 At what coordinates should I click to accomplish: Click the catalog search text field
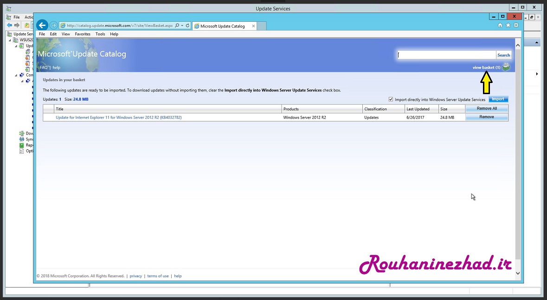[446, 55]
